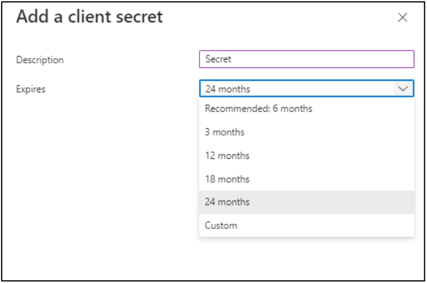
Task: Place cursor on the word Secret in Description
Action: click(218, 59)
